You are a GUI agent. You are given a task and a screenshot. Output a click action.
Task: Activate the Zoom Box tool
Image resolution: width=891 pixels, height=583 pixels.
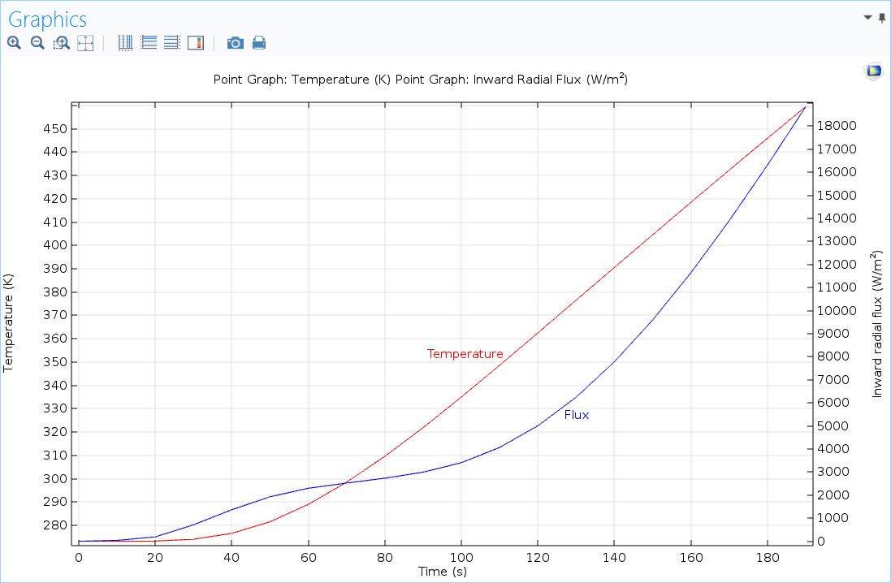[62, 43]
